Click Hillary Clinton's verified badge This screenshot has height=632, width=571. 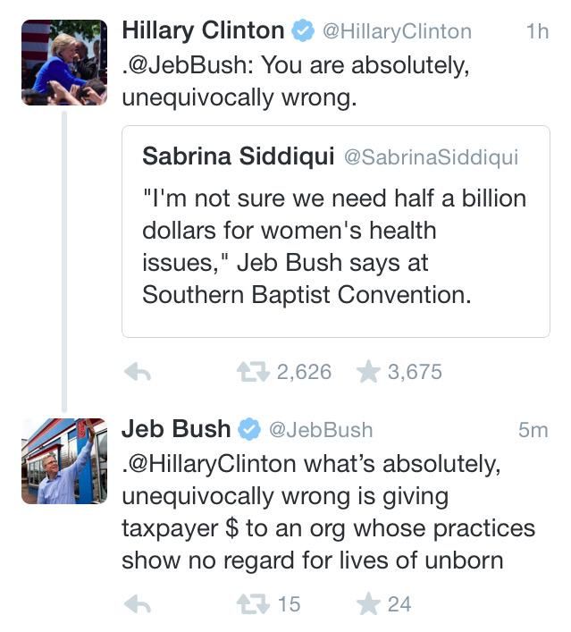coord(303,32)
